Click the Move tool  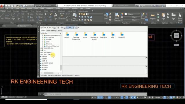click(30, 14)
